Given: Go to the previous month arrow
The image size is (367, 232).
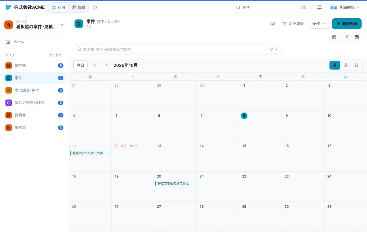Looking at the screenshot, I should (x=95, y=65).
